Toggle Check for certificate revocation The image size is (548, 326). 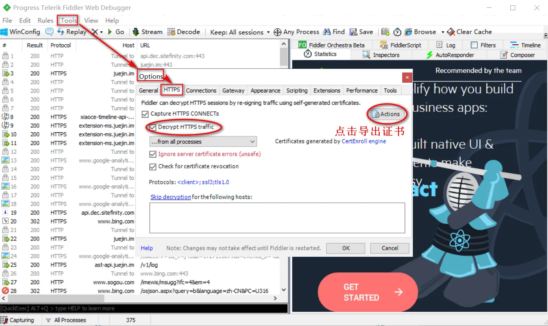[x=153, y=167]
